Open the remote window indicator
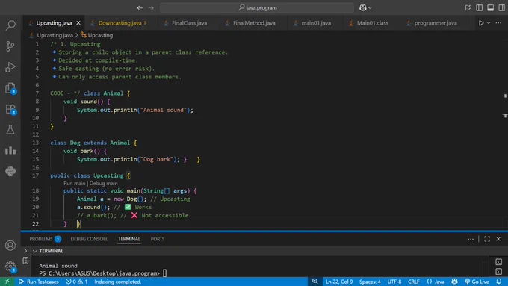Image resolution: width=508 pixels, height=286 pixels. click(7, 282)
